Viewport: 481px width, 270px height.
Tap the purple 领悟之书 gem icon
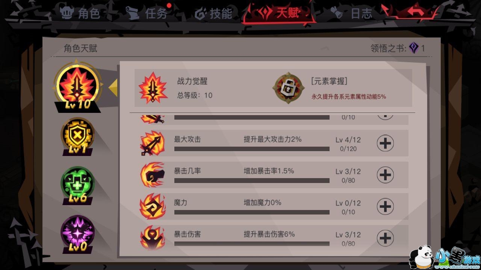coord(414,48)
